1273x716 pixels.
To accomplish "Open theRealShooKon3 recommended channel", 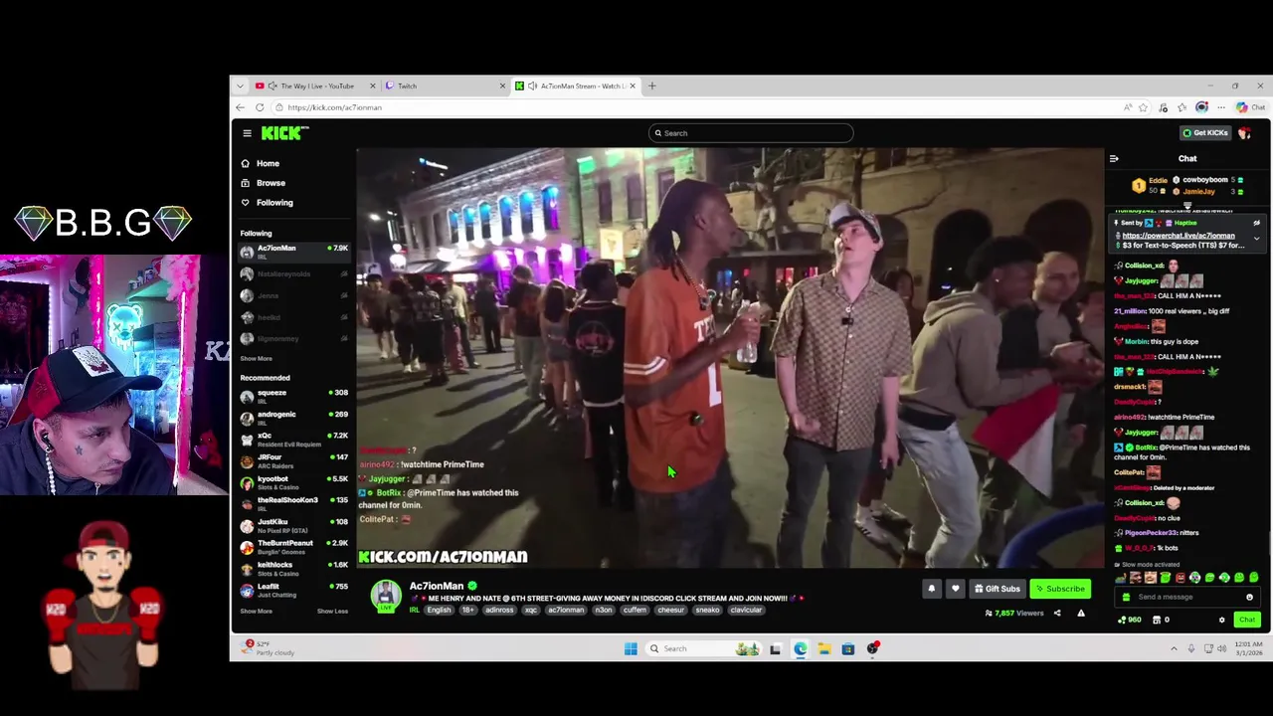I will [x=294, y=503].
